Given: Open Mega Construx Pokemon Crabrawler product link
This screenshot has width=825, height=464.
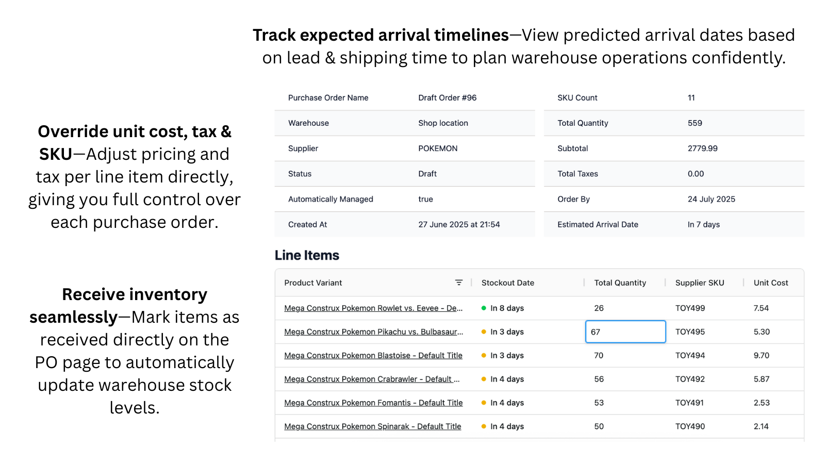Looking at the screenshot, I should [x=372, y=379].
